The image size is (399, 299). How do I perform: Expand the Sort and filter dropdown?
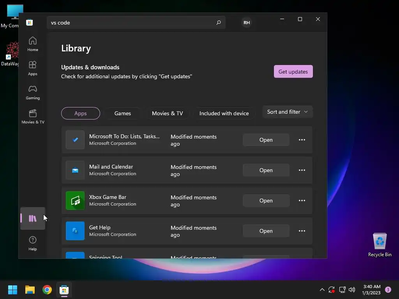pyautogui.click(x=288, y=112)
